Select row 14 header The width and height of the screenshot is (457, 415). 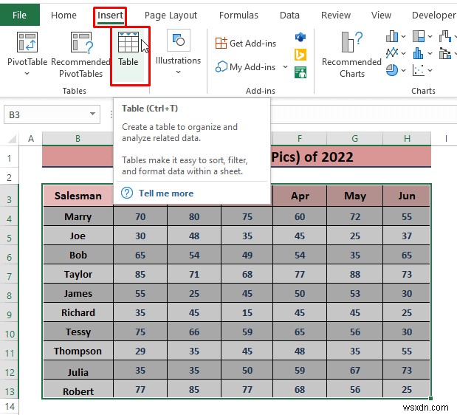tap(10, 406)
